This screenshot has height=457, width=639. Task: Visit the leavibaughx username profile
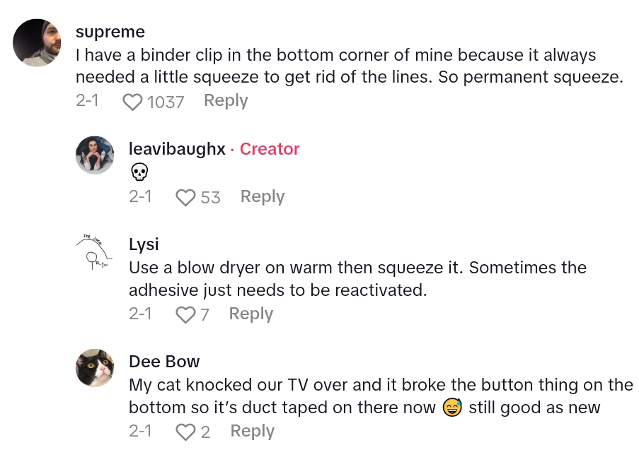click(x=177, y=149)
